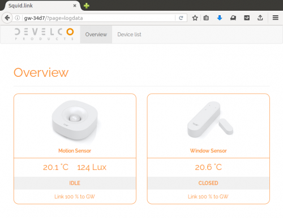Viewport: 283px width, 218px height.
Task: Click the site info icon in address bar
Action: point(18,18)
